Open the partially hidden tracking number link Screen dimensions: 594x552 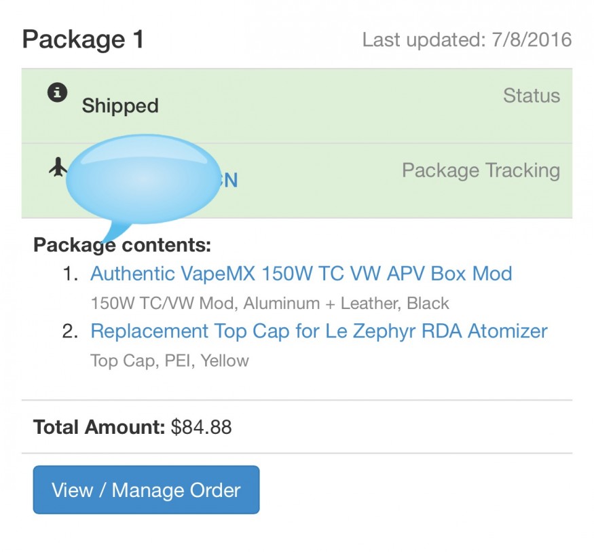click(229, 181)
